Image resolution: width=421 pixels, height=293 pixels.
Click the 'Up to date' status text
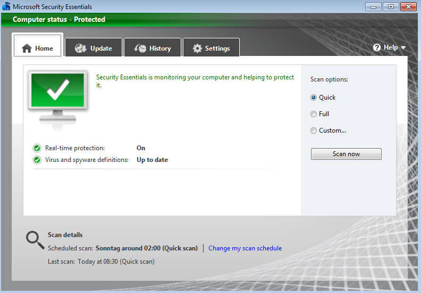click(152, 160)
